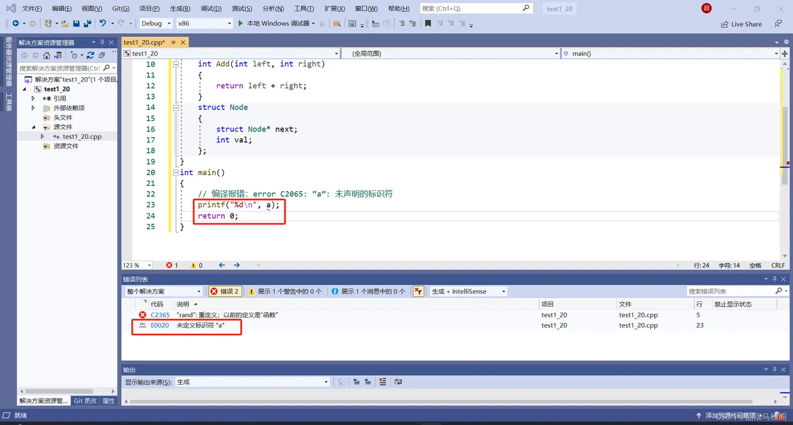Sort error list by 说明 column header
The image size is (793, 425).
click(x=183, y=304)
